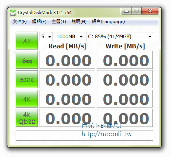Select the 512K read result value
The height and width of the screenshot is (157, 171).
point(67,79)
